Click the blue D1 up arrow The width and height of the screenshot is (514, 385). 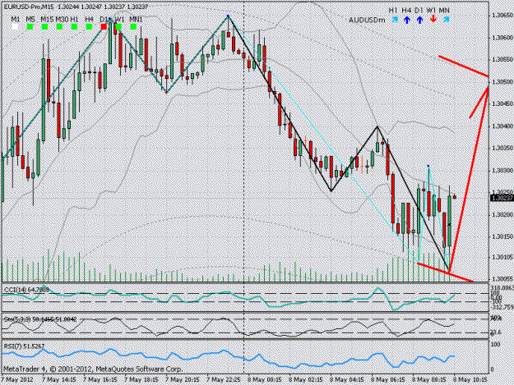419,20
